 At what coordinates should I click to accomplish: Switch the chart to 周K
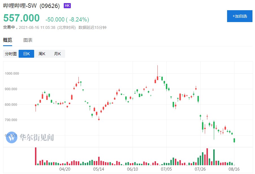click(42, 54)
